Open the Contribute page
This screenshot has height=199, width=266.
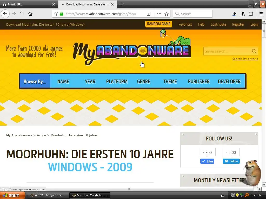[218, 24]
